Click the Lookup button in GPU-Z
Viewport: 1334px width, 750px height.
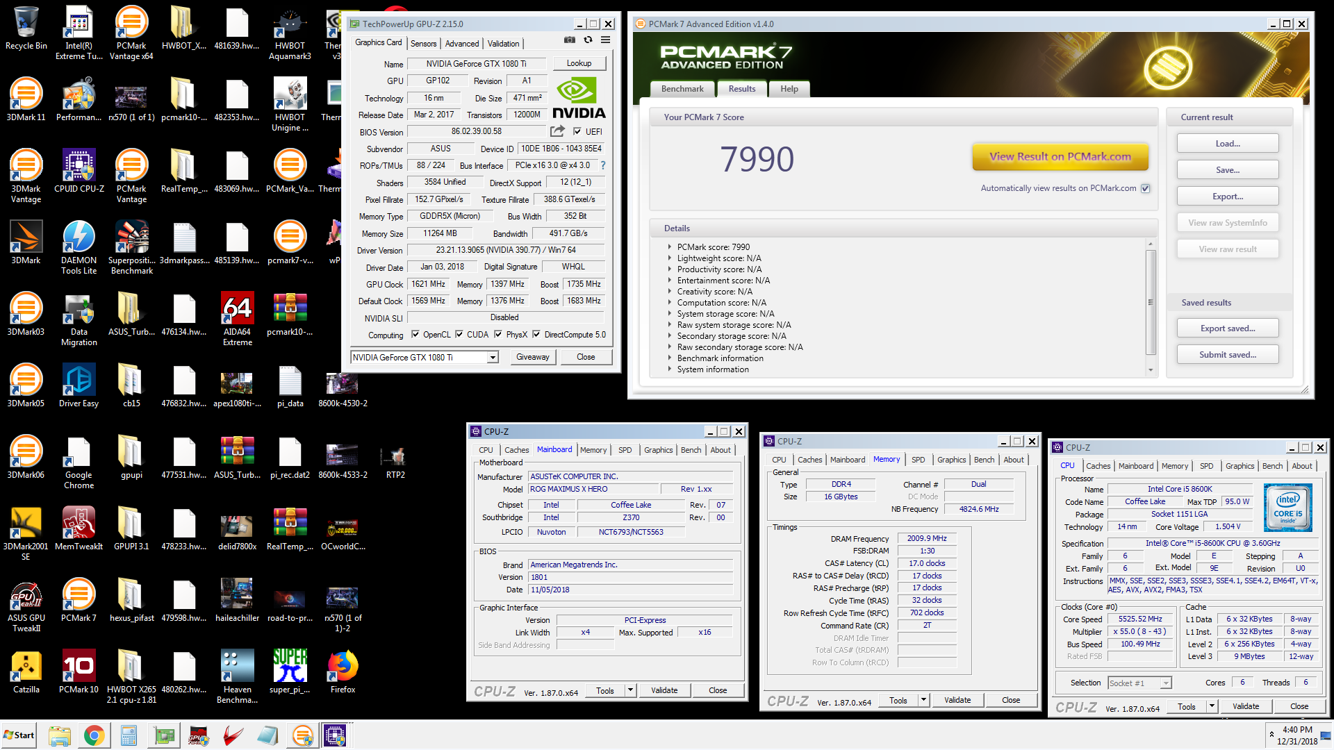[579, 63]
